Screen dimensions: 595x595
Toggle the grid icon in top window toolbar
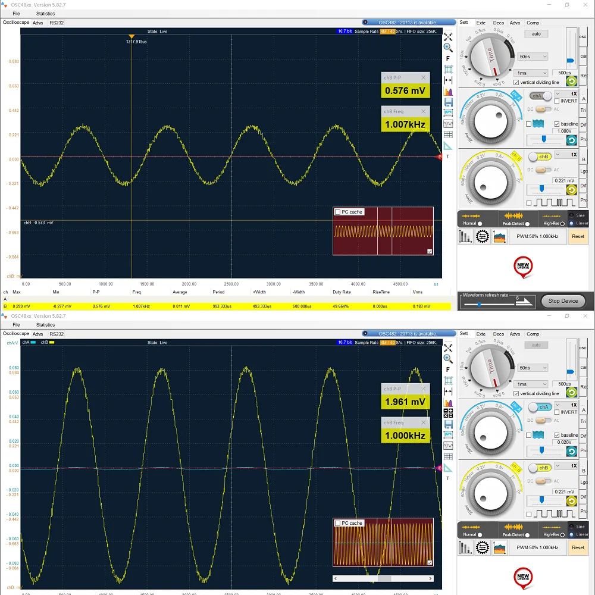448,69
